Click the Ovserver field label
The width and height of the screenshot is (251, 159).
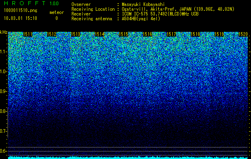81,4
